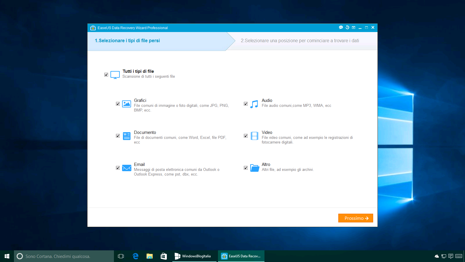Click the Show desktop strip on taskbar
Image resolution: width=465 pixels, height=262 pixels.
[x=464, y=256]
